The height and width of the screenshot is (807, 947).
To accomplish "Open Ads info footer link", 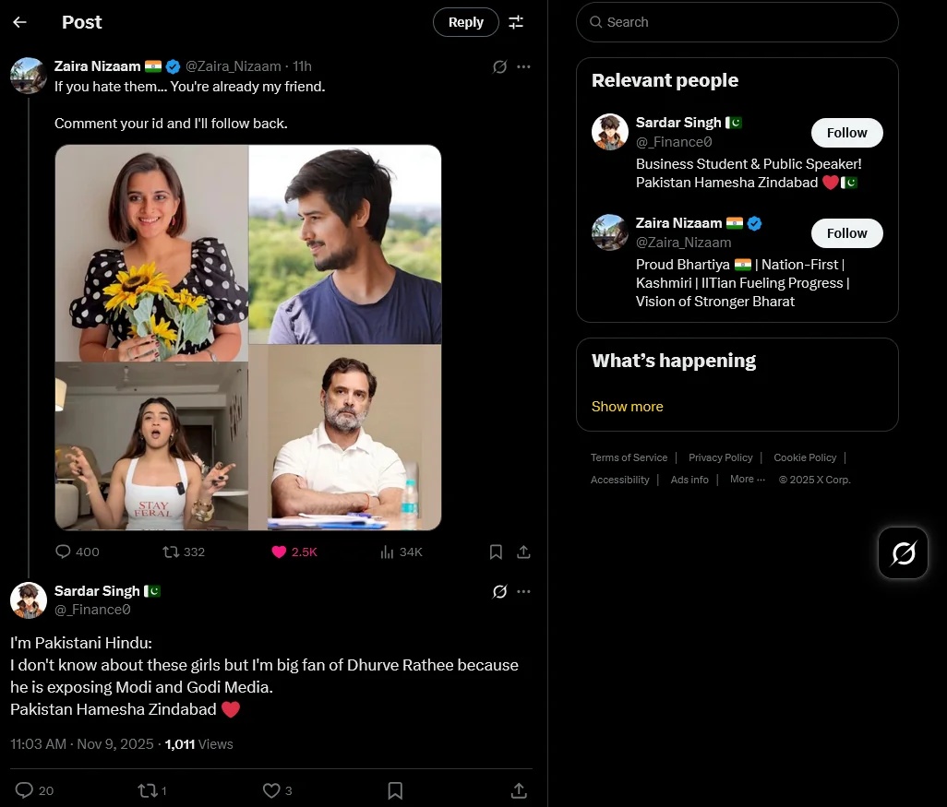I will pyautogui.click(x=689, y=480).
